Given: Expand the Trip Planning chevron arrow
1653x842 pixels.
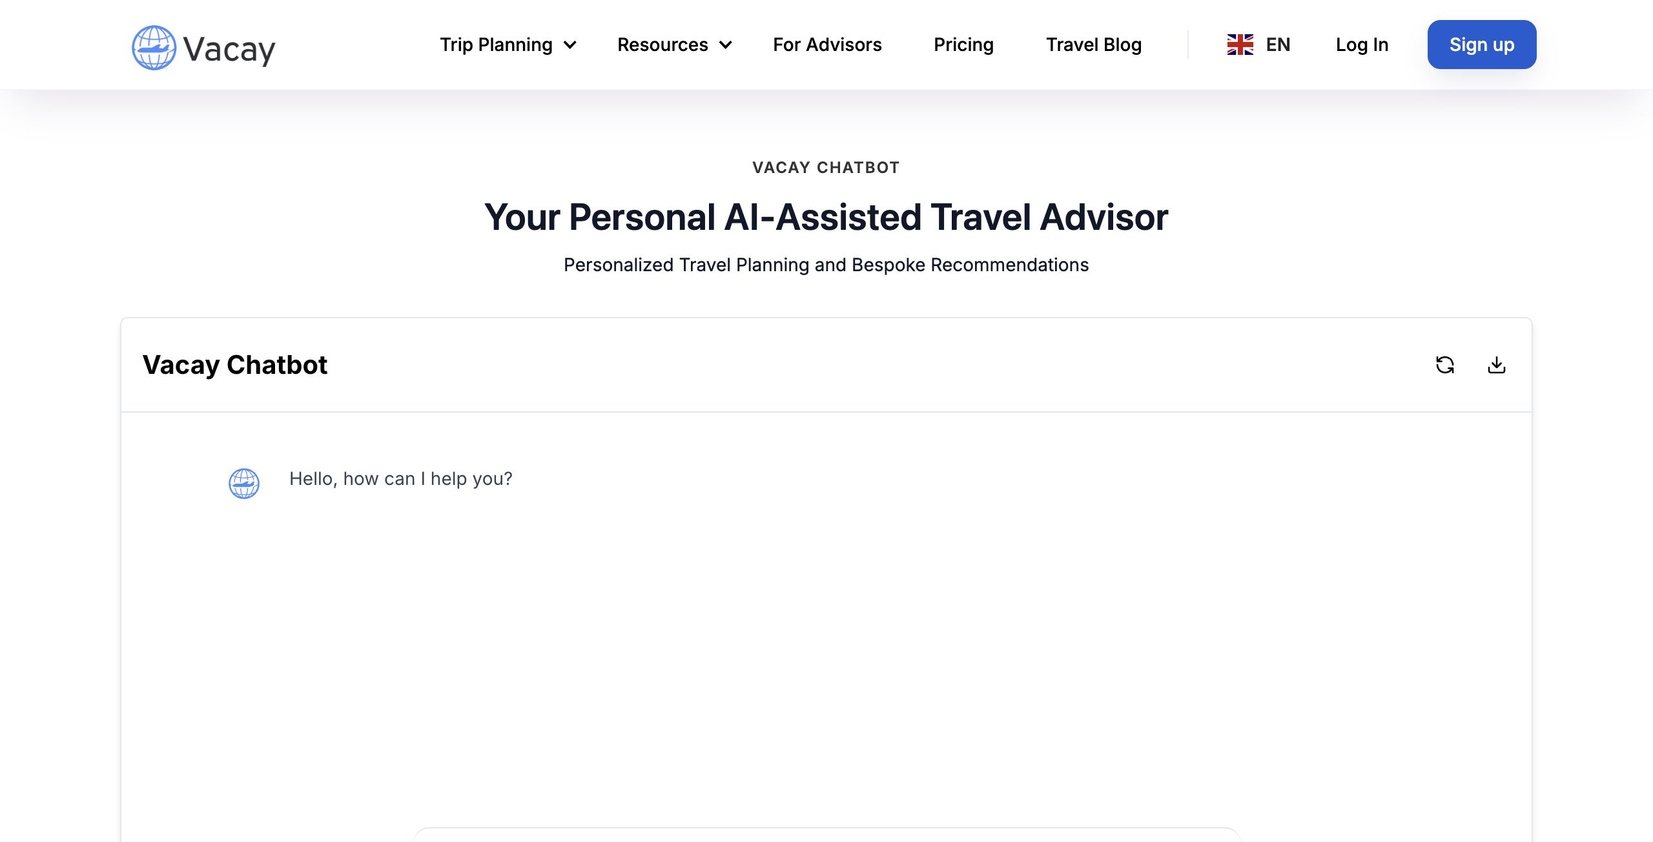Looking at the screenshot, I should (x=570, y=45).
